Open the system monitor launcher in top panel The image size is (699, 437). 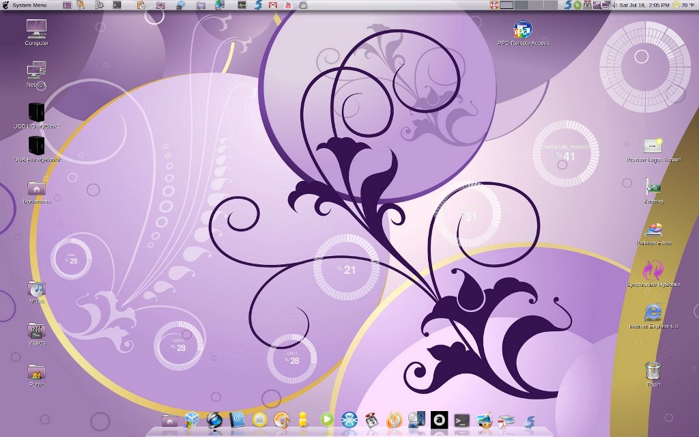[x=242, y=5]
